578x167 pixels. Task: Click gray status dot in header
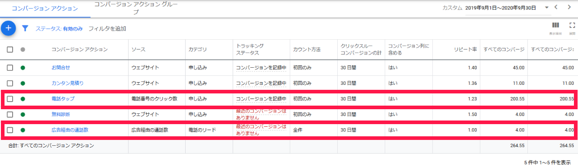pyautogui.click(x=23, y=50)
